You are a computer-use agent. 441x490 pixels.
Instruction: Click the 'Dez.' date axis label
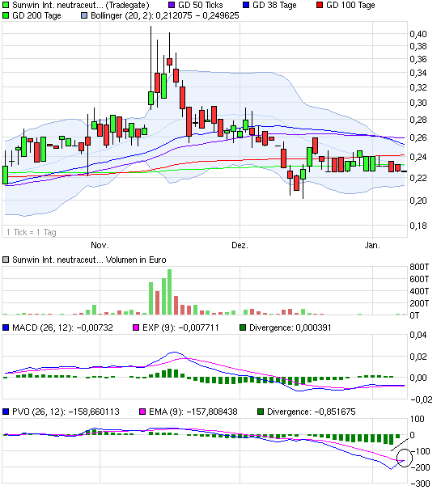tap(240, 245)
